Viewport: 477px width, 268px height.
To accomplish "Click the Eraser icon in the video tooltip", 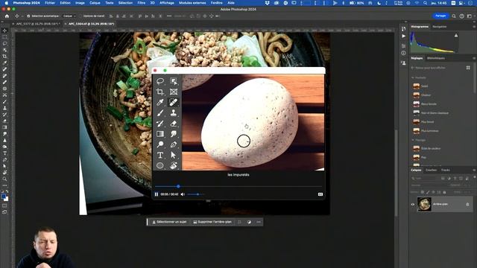I will pos(174,124).
